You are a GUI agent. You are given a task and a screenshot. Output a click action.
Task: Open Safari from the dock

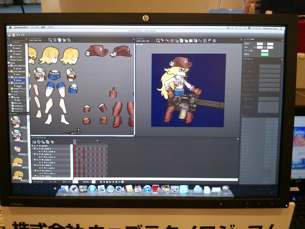click(x=111, y=189)
